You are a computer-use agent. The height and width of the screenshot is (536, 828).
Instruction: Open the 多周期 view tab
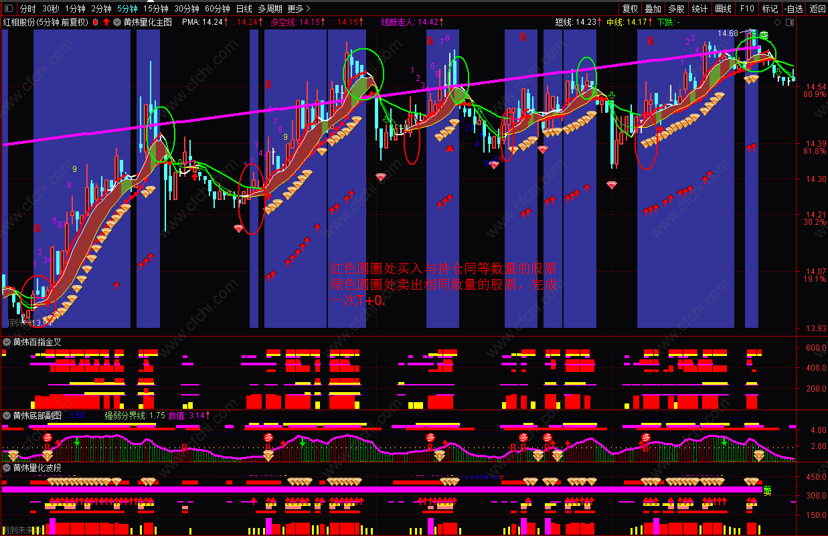point(270,9)
